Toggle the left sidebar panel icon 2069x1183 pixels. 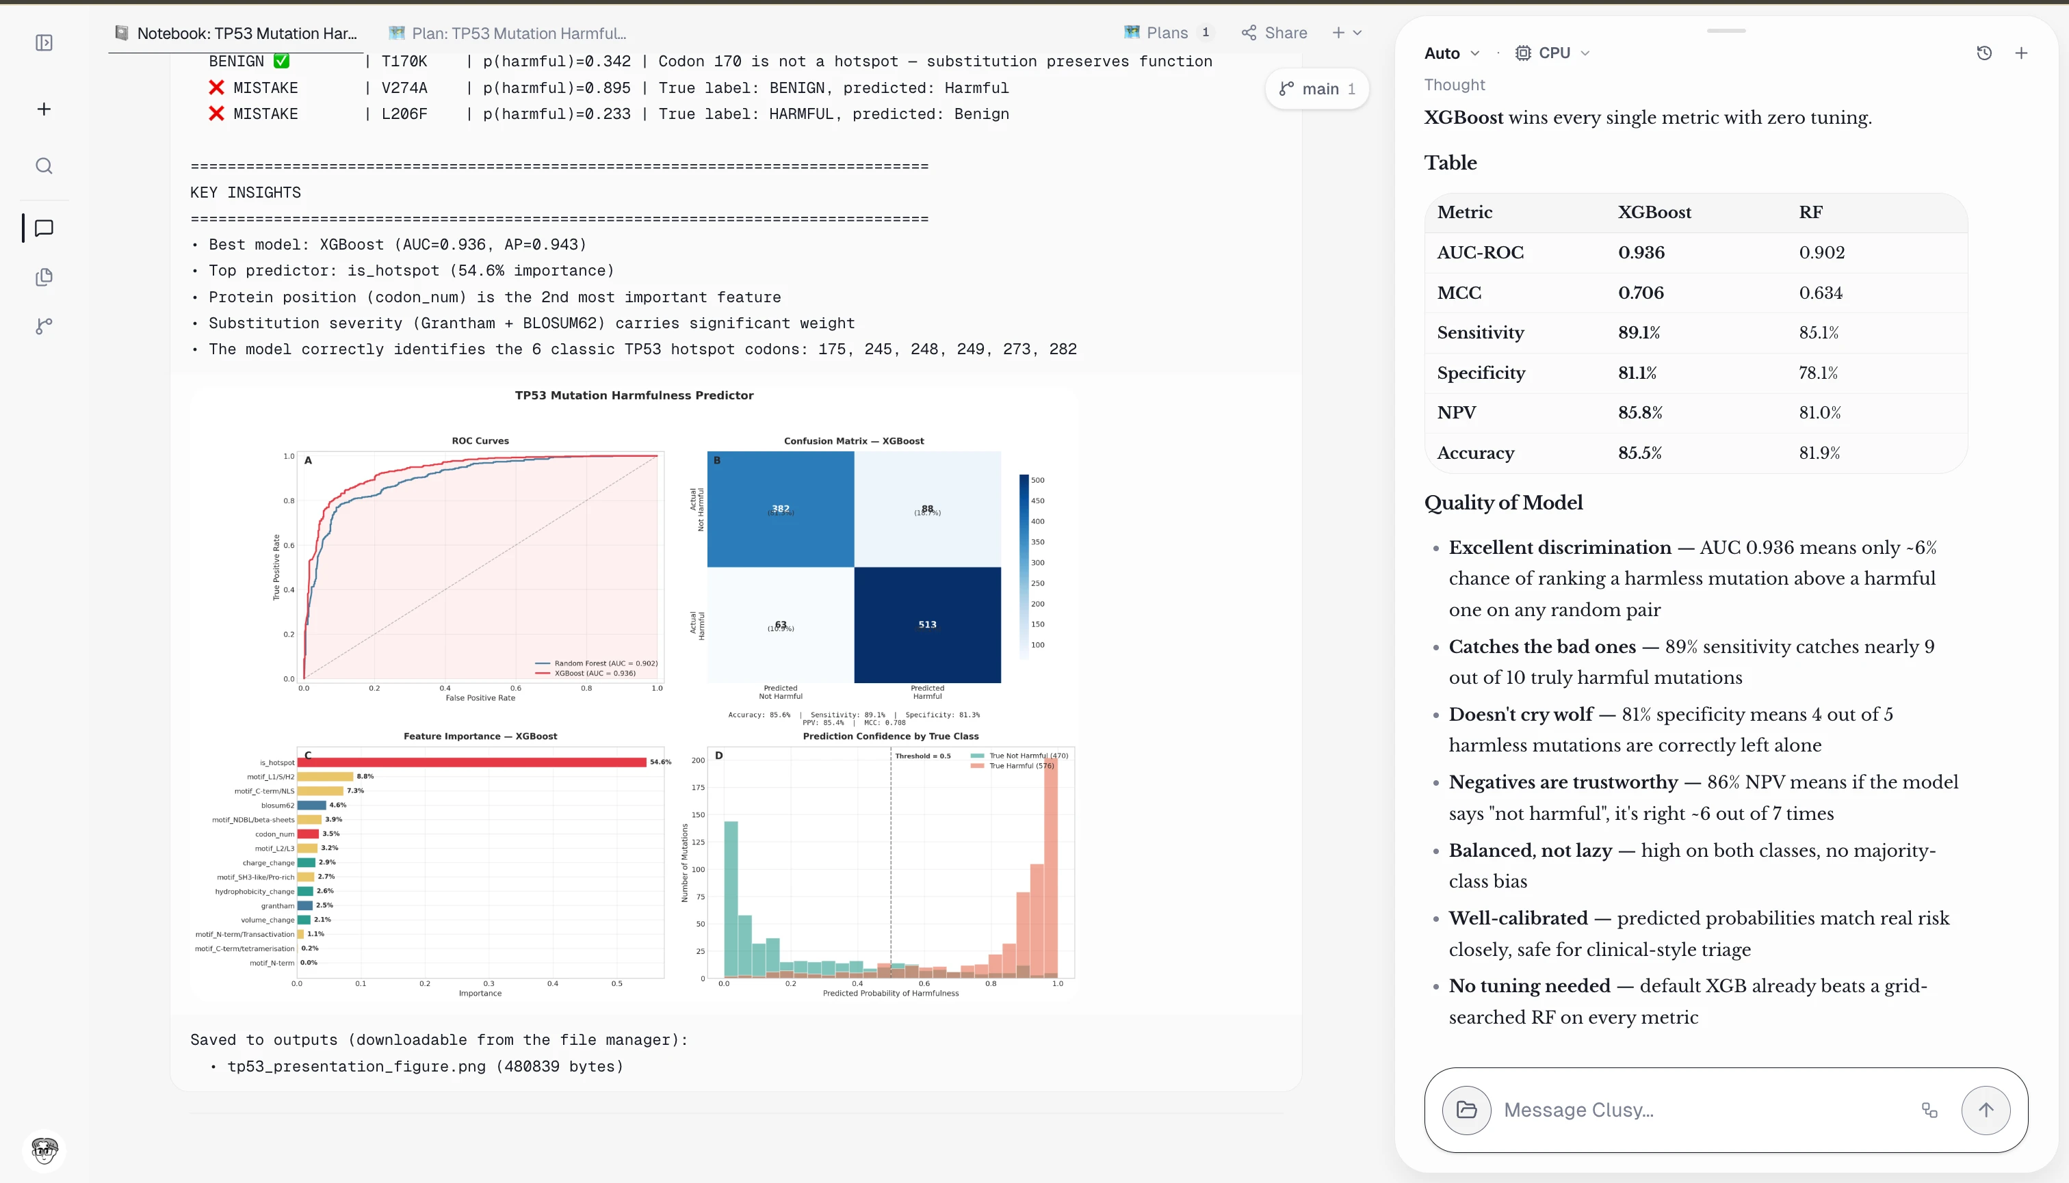pos(44,42)
